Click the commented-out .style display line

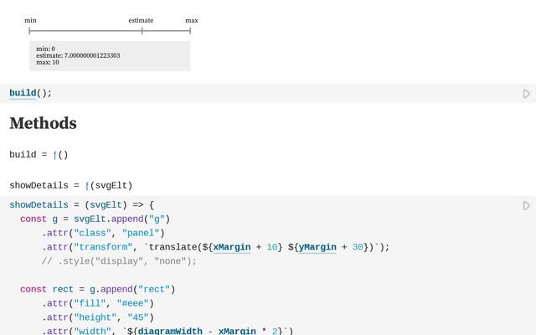pyautogui.click(x=119, y=260)
